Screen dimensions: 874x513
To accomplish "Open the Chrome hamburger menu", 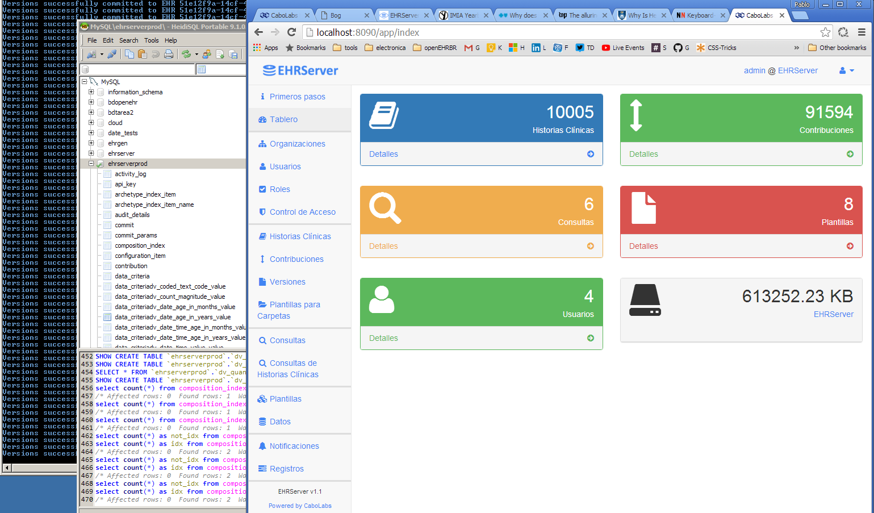I will pos(862,32).
